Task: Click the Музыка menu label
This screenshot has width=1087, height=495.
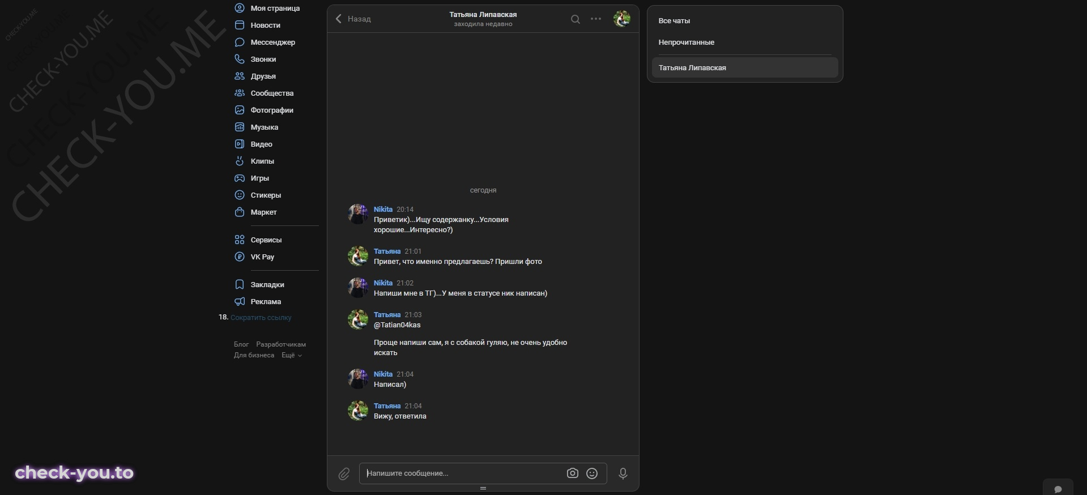Action: [x=265, y=127]
